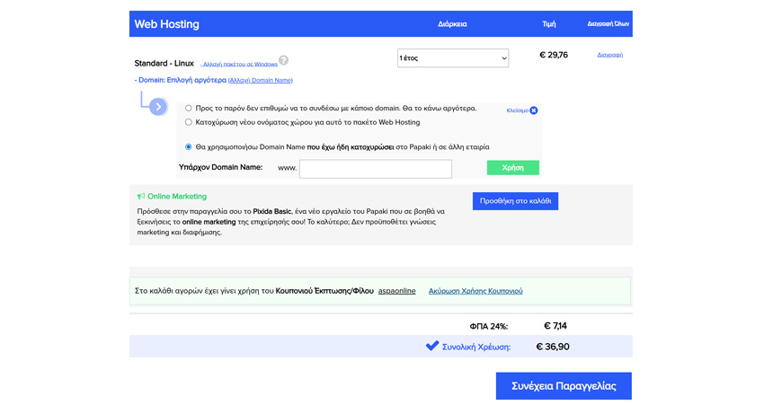This screenshot has width=764, height=405.
Task: Click the Συνέχεια Παραγγελίας button
Action: [x=564, y=386]
